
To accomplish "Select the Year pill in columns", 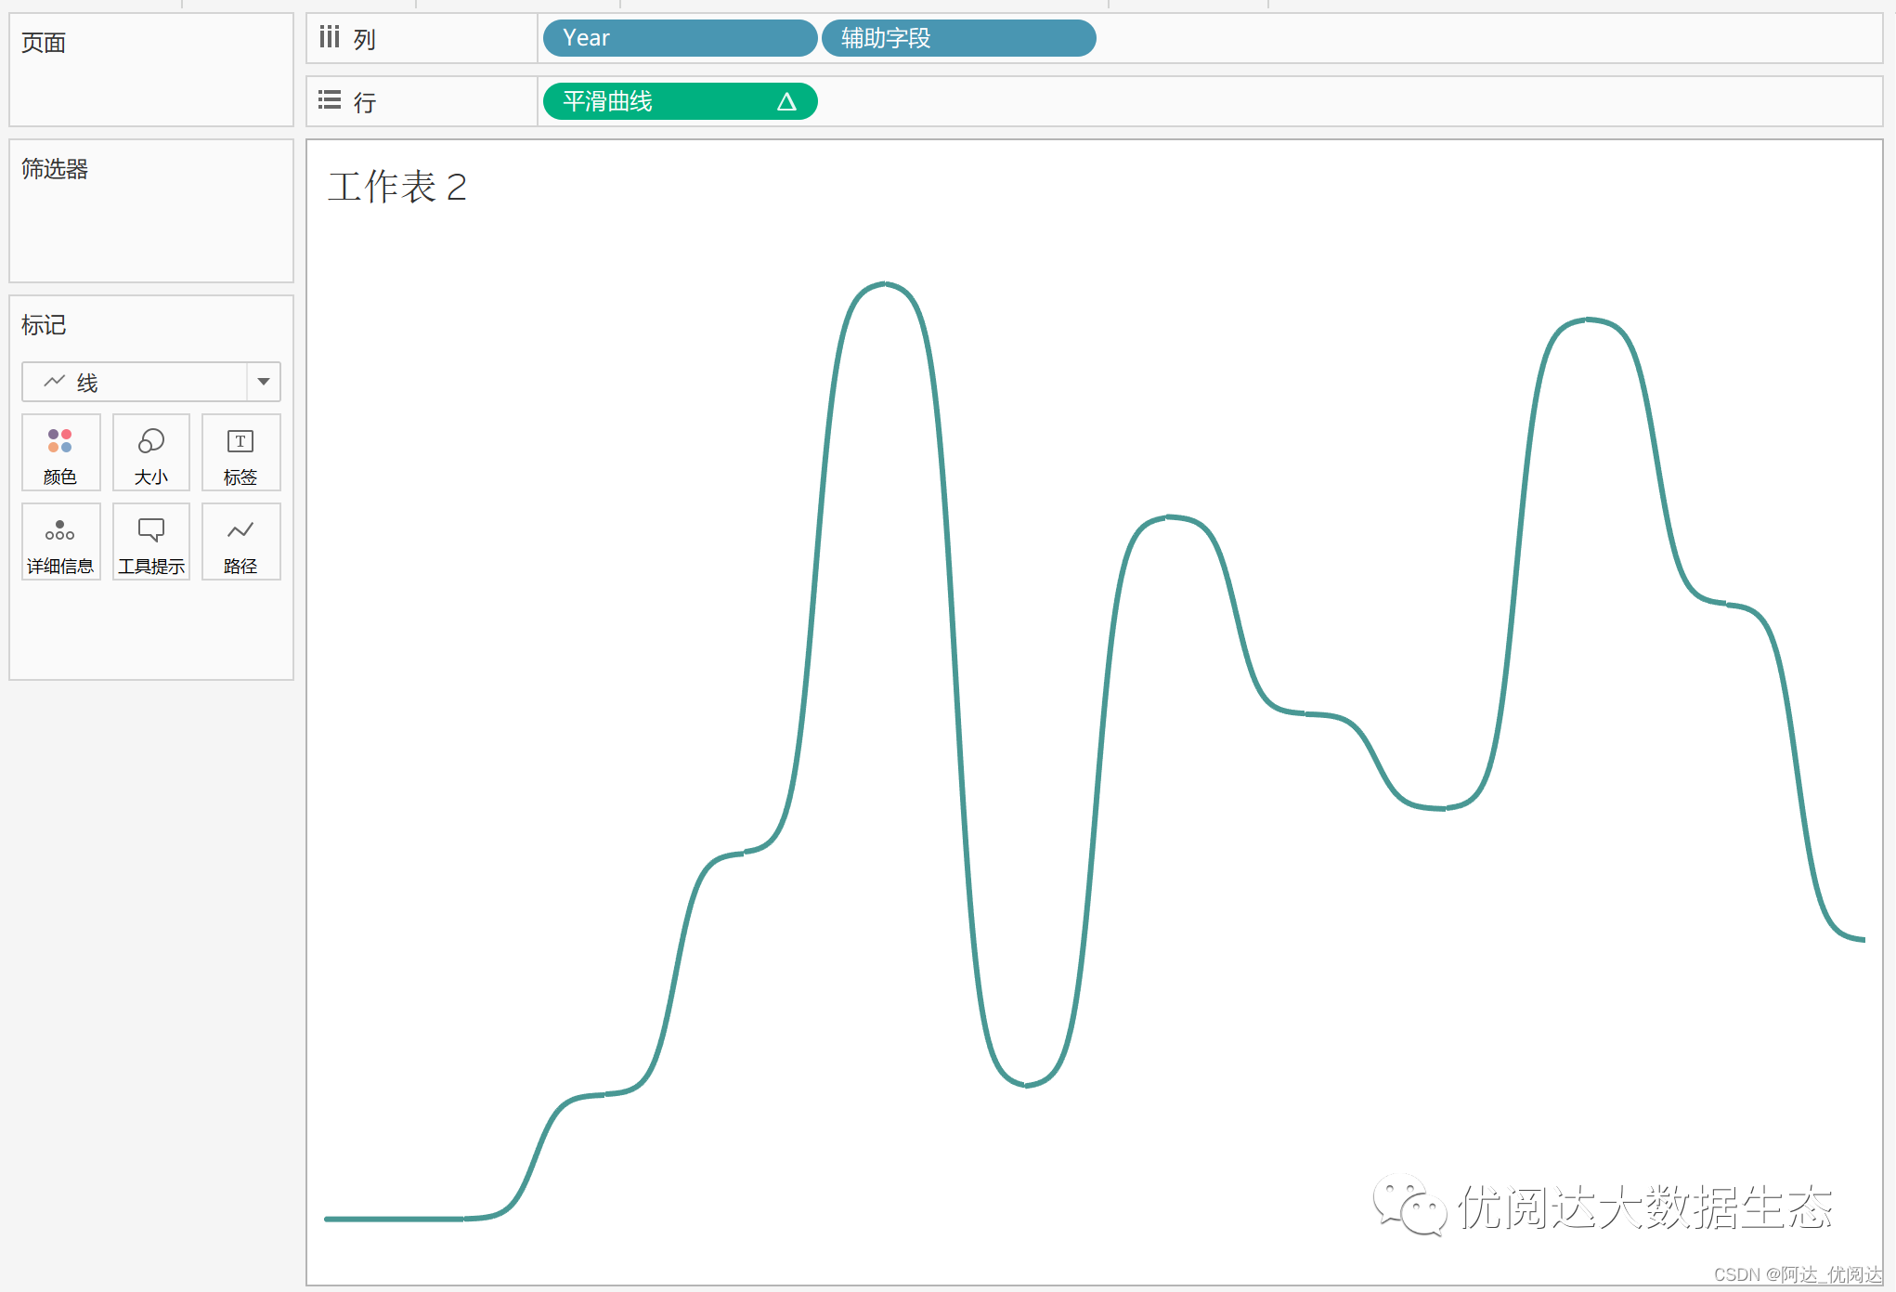I will pyautogui.click(x=679, y=38).
